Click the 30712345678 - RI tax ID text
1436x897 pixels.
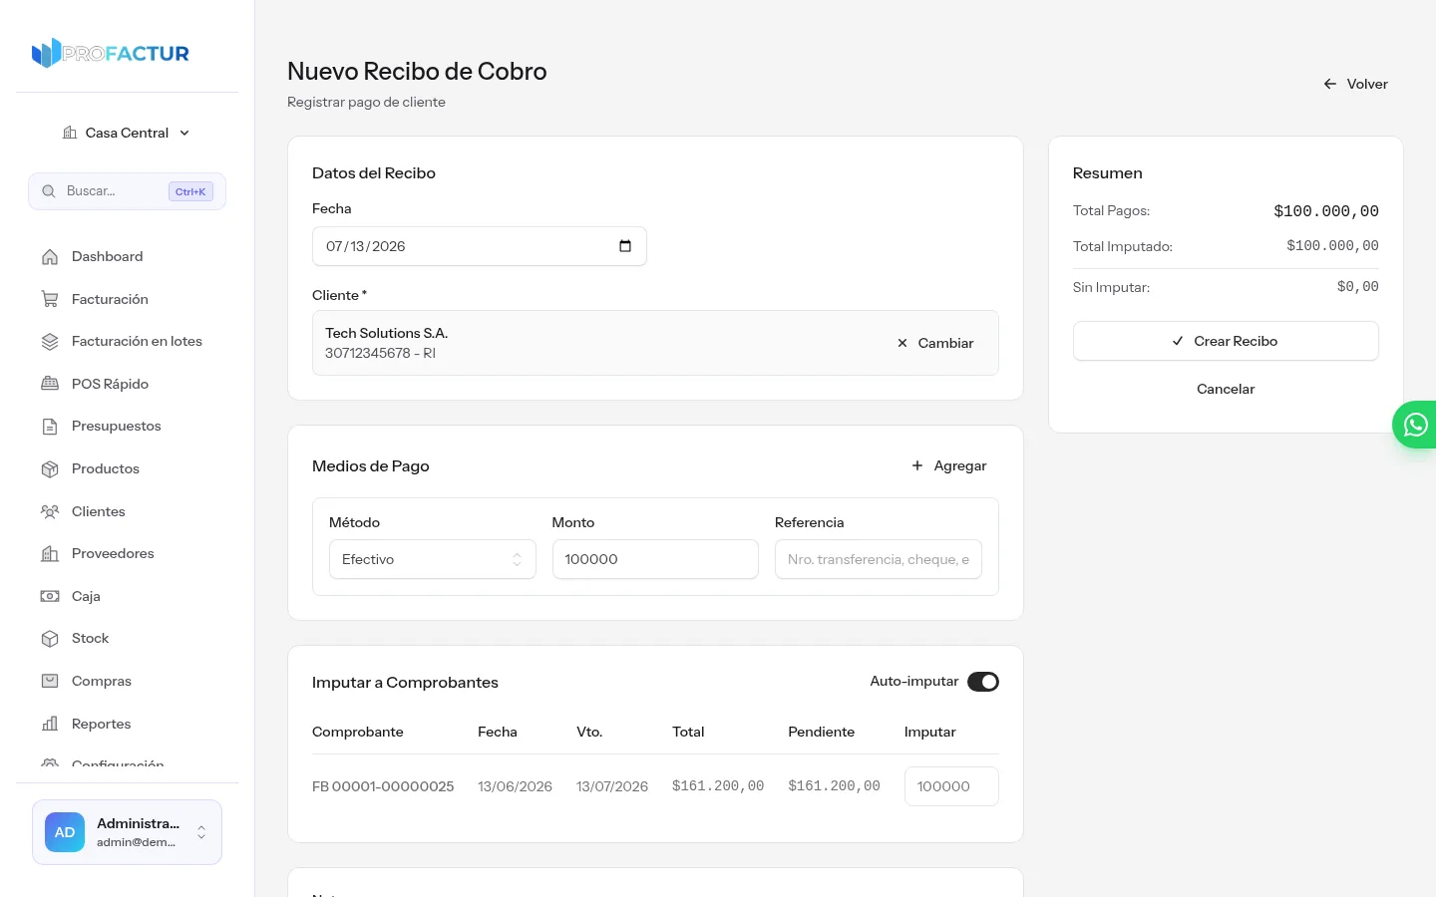(380, 353)
